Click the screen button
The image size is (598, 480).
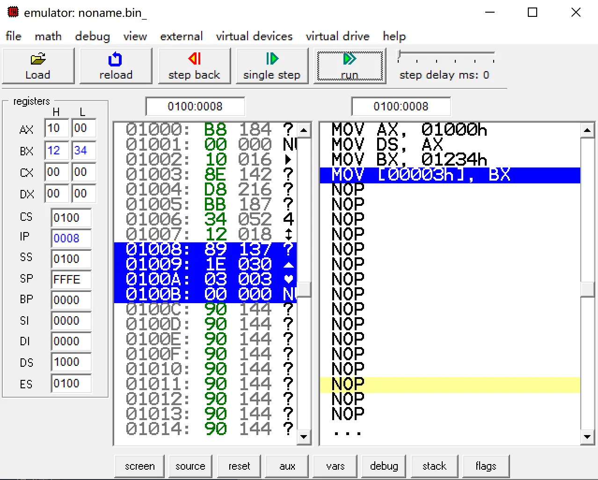pyautogui.click(x=139, y=466)
